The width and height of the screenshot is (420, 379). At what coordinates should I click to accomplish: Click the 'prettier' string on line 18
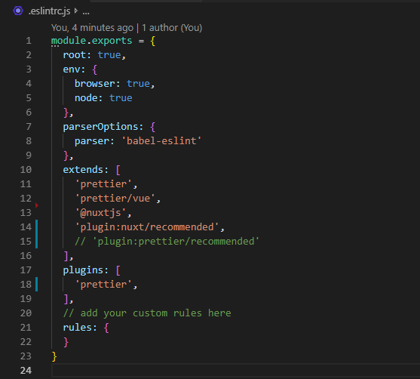tap(103, 285)
